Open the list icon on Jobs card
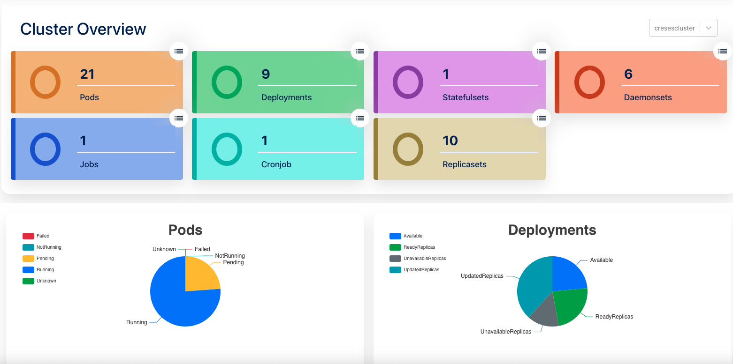This screenshot has width=733, height=364. tap(178, 118)
